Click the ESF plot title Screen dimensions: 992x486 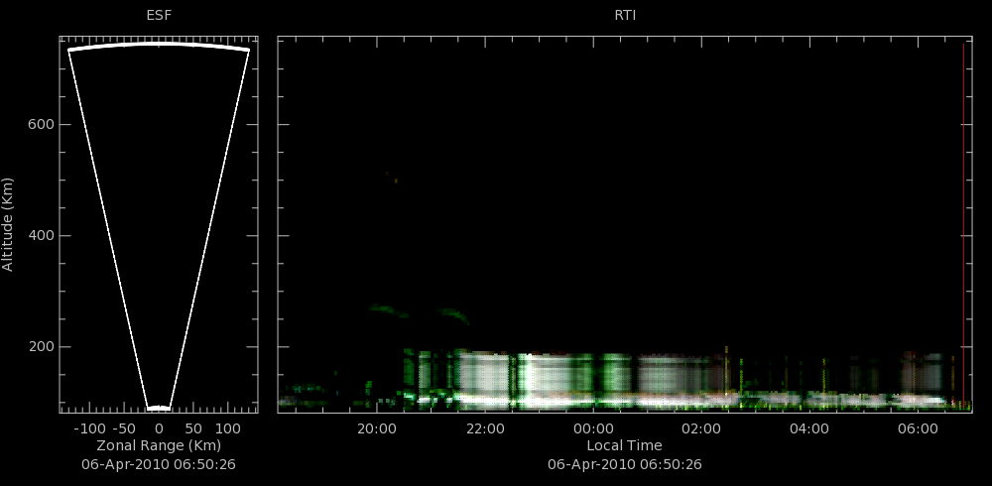tap(159, 15)
